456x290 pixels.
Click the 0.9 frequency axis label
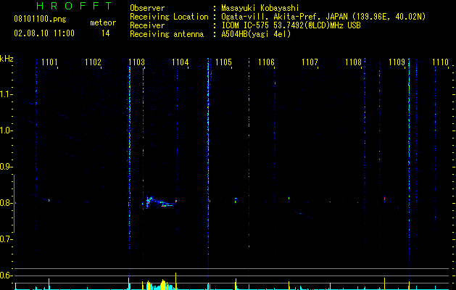(x=6, y=167)
